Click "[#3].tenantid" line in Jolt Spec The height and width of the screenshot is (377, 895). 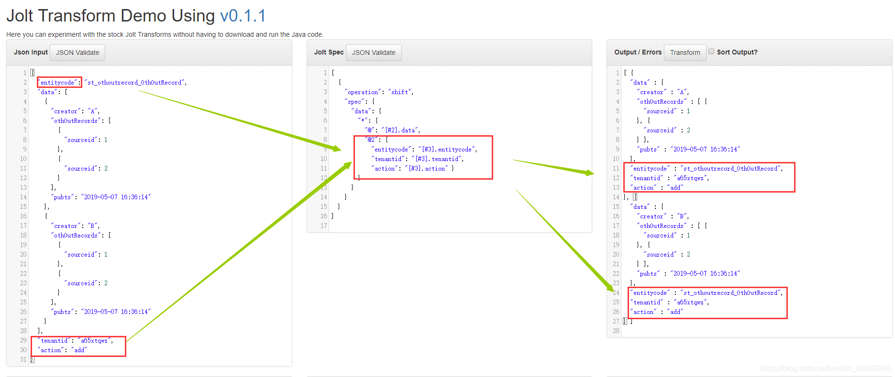[417, 159]
